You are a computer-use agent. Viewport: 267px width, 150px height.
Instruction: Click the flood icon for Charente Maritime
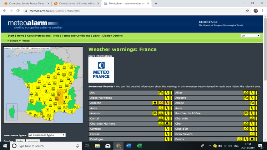(167, 124)
